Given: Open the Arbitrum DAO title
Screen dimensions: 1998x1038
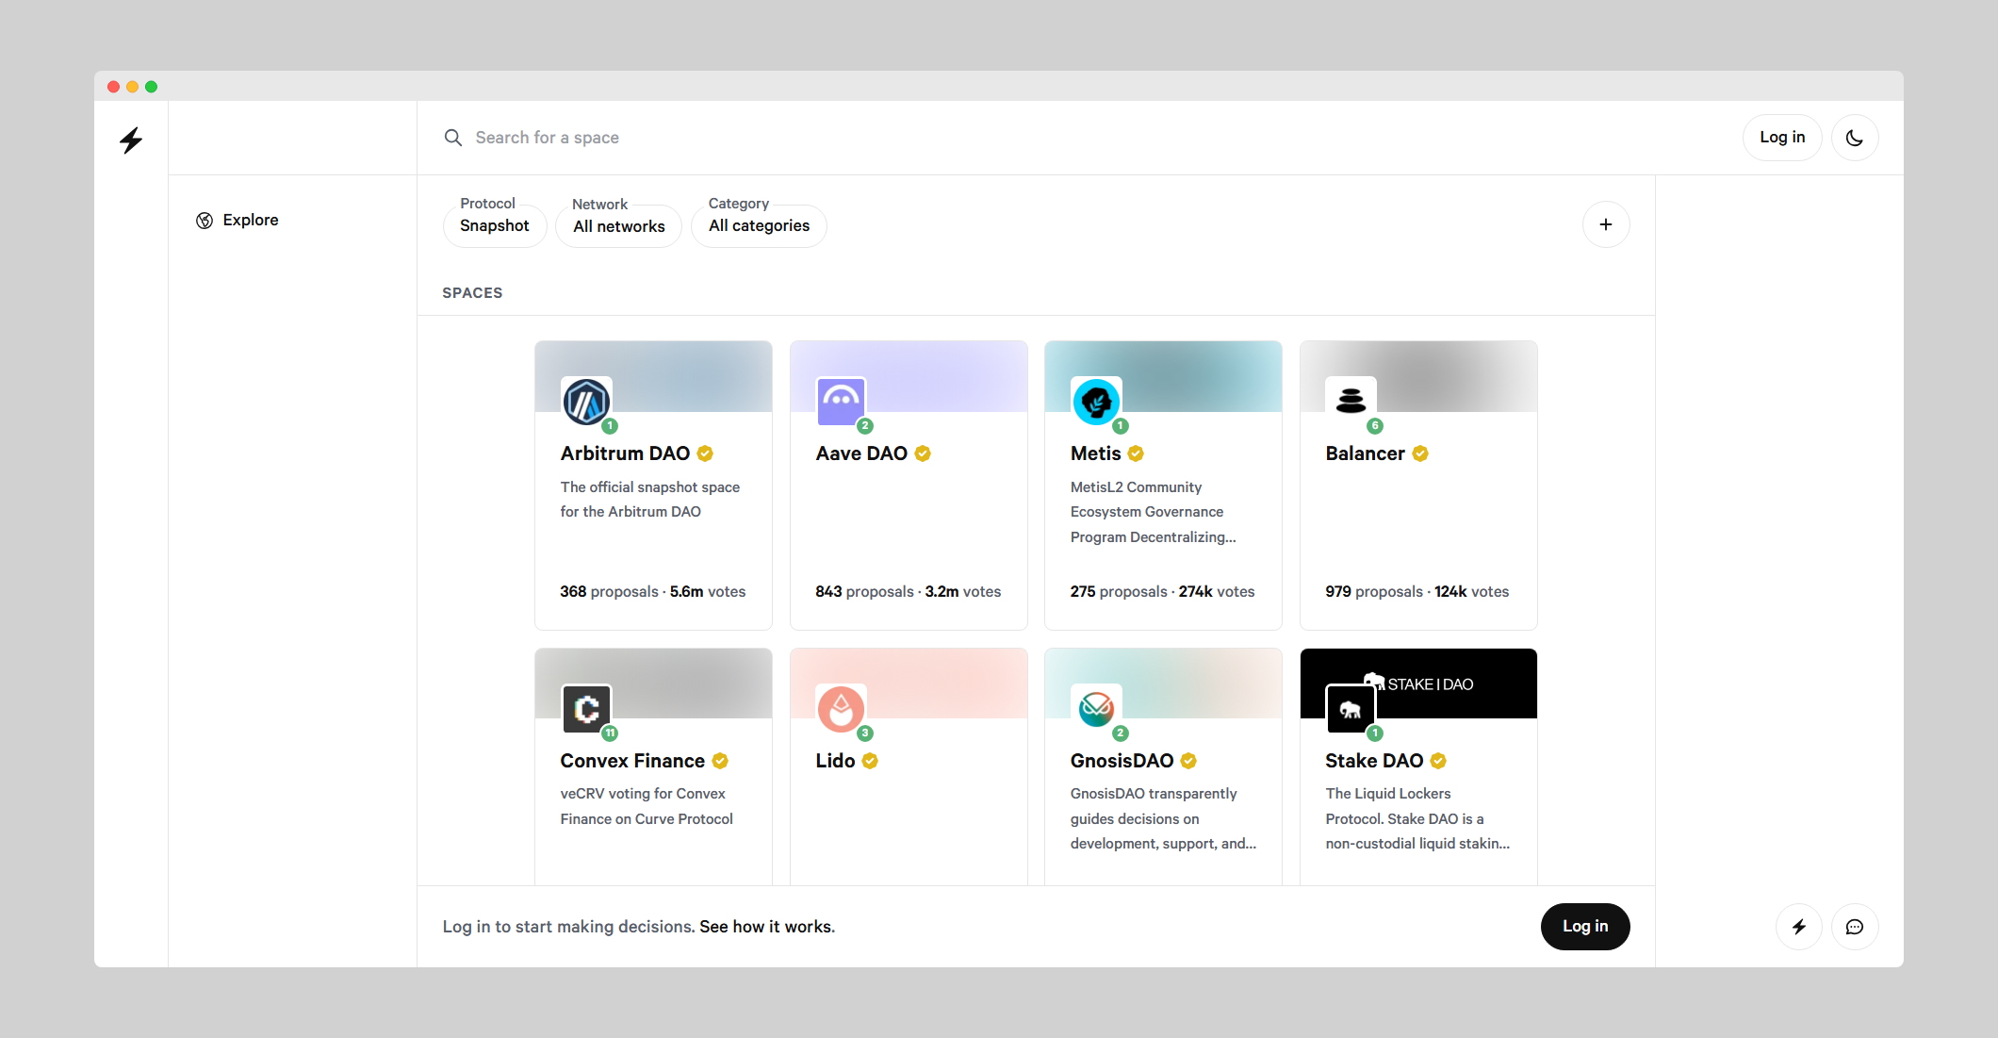Looking at the screenshot, I should [x=625, y=453].
